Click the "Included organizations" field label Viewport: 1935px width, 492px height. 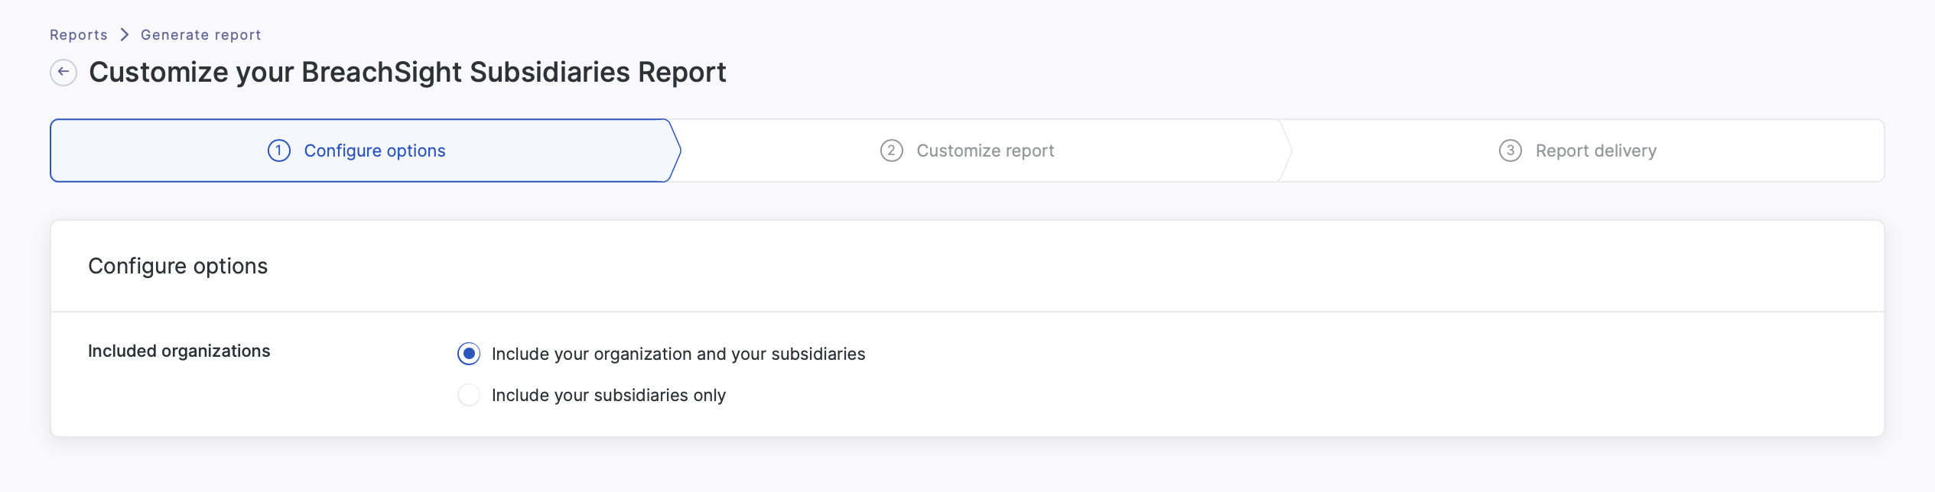pyautogui.click(x=179, y=351)
